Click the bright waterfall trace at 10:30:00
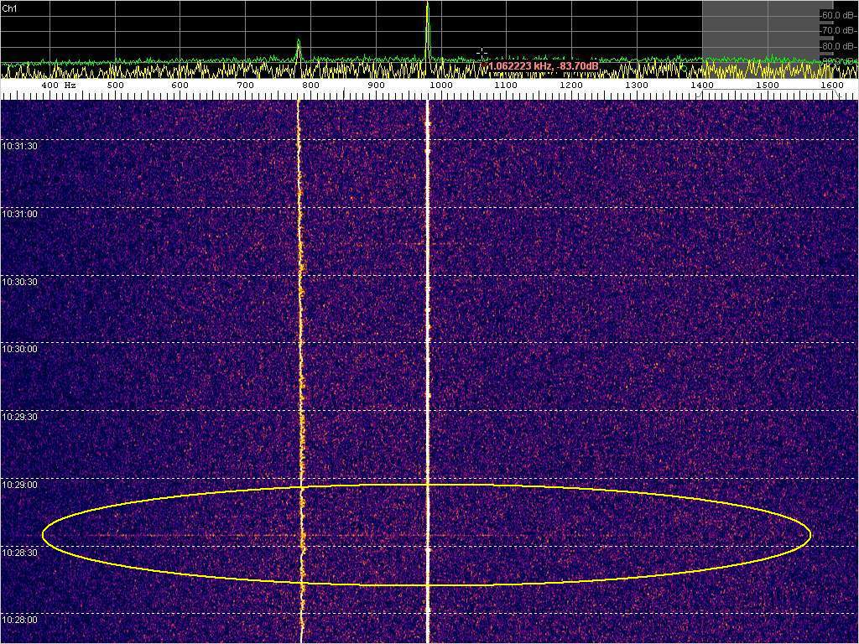Image resolution: width=859 pixels, height=644 pixels. (x=428, y=343)
